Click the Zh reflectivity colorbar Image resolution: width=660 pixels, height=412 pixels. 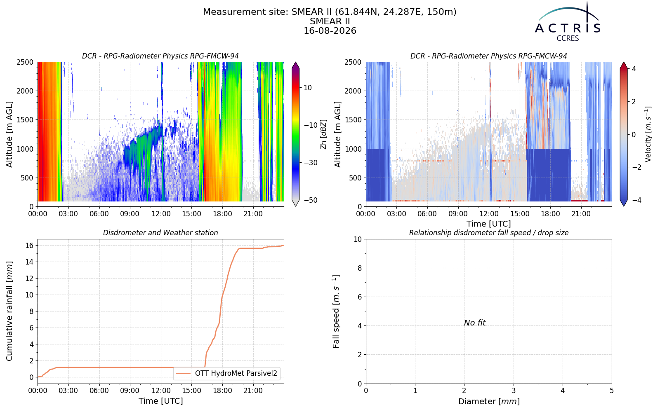click(295, 134)
